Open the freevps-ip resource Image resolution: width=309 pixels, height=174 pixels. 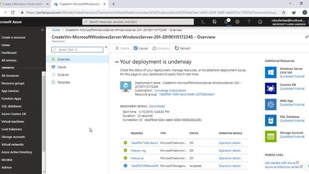(x=137, y=158)
